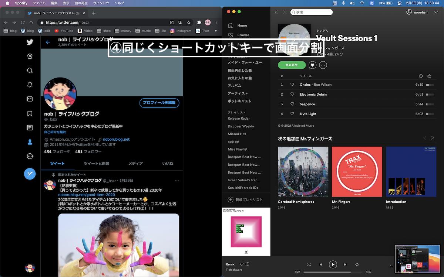Open 454 フォロー中 following list
The image size is (444, 277).
[x=57, y=152]
